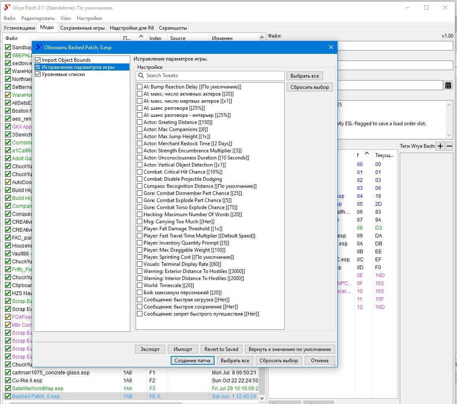Sort mods by the Изменен column header

coord(222,38)
